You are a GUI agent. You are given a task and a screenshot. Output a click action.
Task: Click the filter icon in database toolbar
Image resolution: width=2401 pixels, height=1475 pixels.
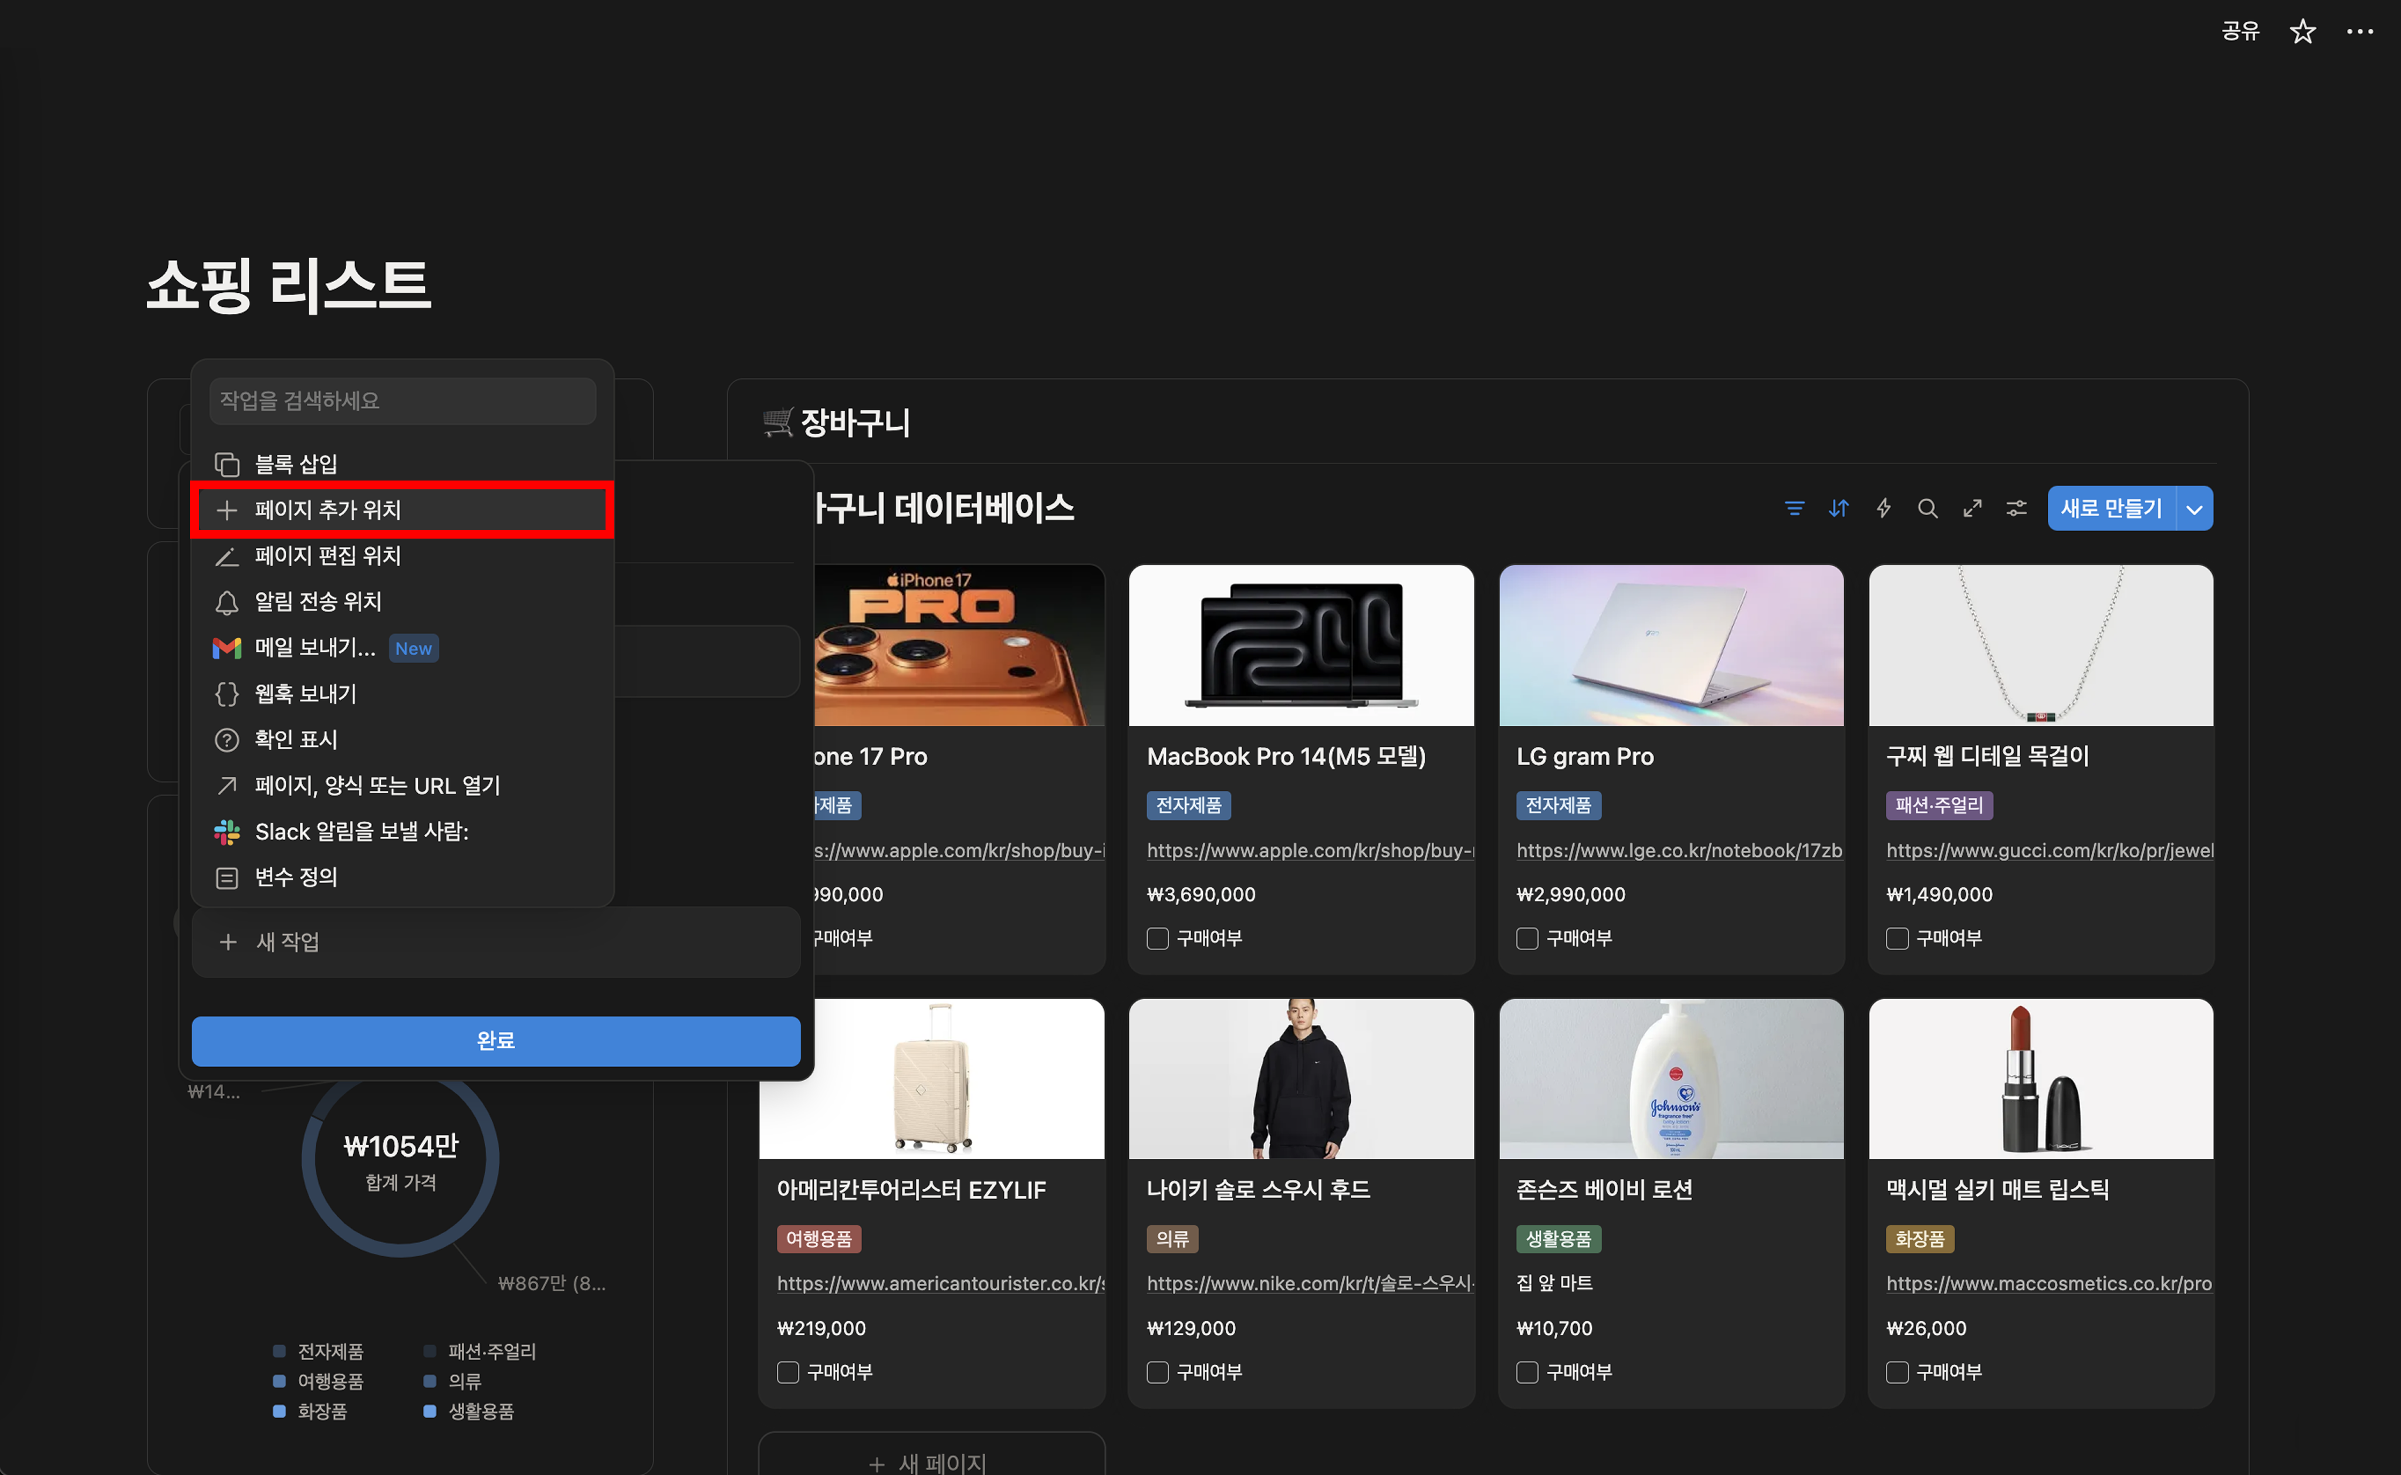pyautogui.click(x=1793, y=508)
